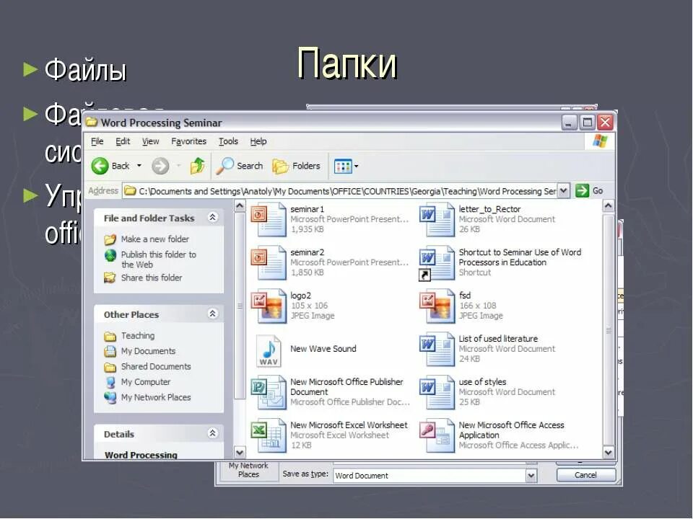The height and width of the screenshot is (519, 693).
Task: Select the letter_to_Rector Word icon
Action: (x=437, y=219)
